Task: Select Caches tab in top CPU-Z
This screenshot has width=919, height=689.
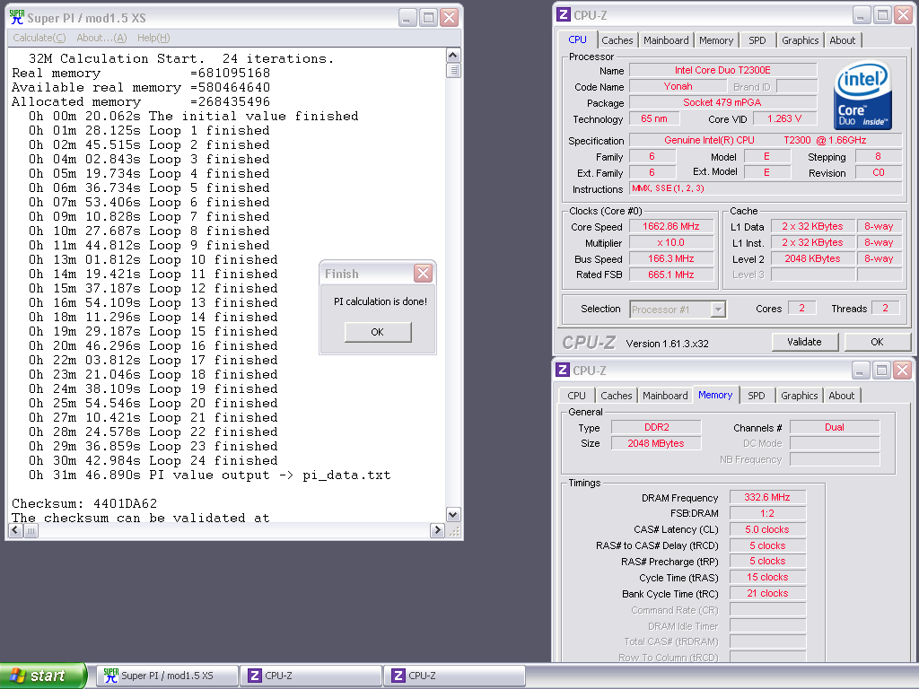Action: 617,40
